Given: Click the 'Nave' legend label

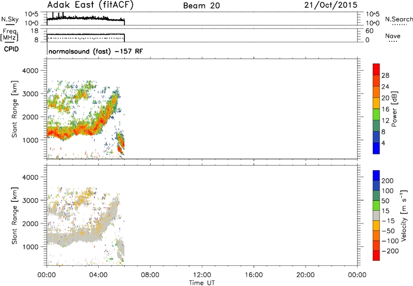Looking at the screenshot, I should click(x=393, y=36).
